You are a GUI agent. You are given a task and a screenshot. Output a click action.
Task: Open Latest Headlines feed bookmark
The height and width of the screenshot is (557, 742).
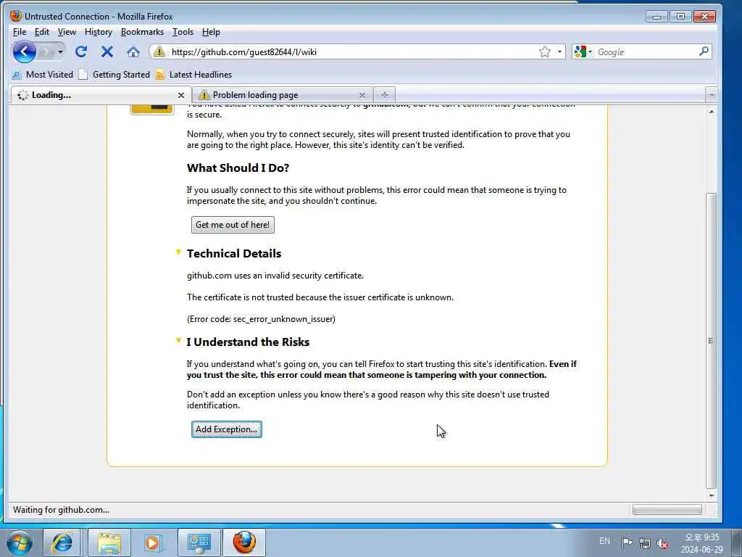[x=194, y=75]
